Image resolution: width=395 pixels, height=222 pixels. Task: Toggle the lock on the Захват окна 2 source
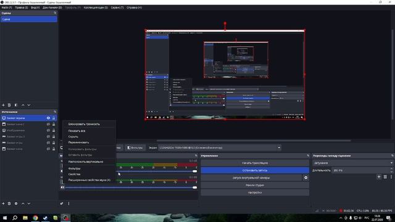tap(54, 124)
